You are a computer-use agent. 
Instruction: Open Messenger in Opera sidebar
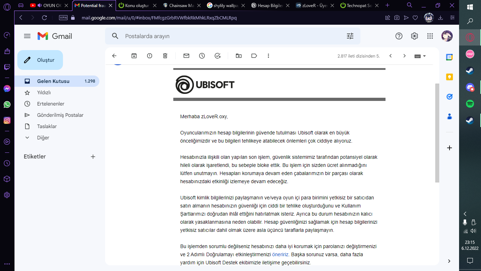[7, 89]
